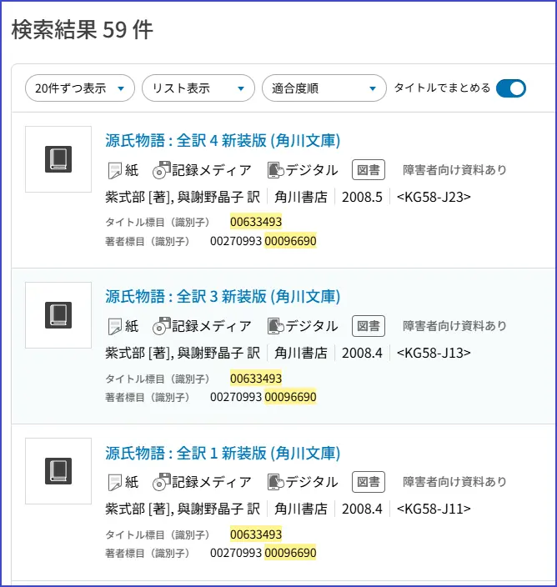Click the paper (紙) icon for 全訳 1

(x=115, y=482)
